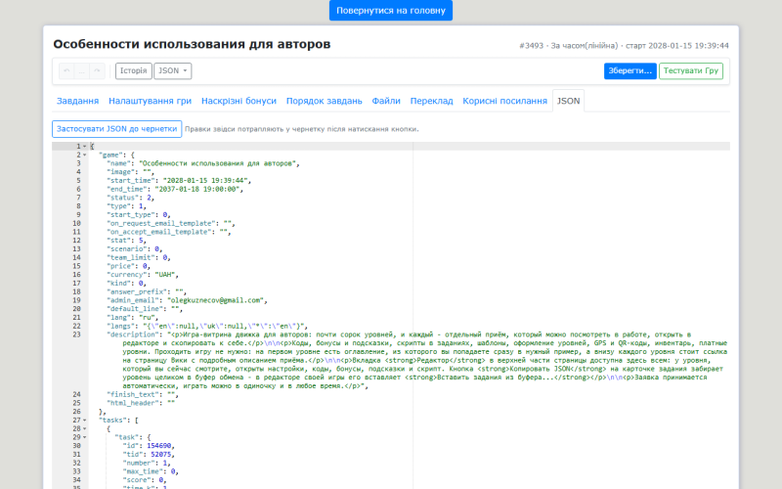The height and width of the screenshot is (489, 782).
Task: Click the "lang": "ru" line
Action: tap(135, 317)
